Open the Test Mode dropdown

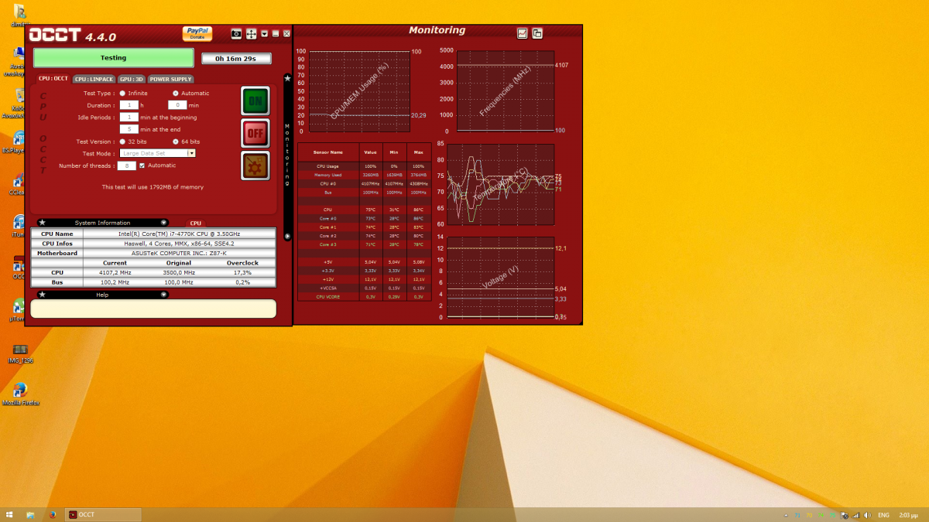pyautogui.click(x=158, y=153)
